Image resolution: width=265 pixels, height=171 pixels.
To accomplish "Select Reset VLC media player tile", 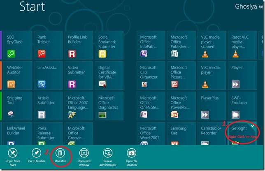I will (242, 45).
